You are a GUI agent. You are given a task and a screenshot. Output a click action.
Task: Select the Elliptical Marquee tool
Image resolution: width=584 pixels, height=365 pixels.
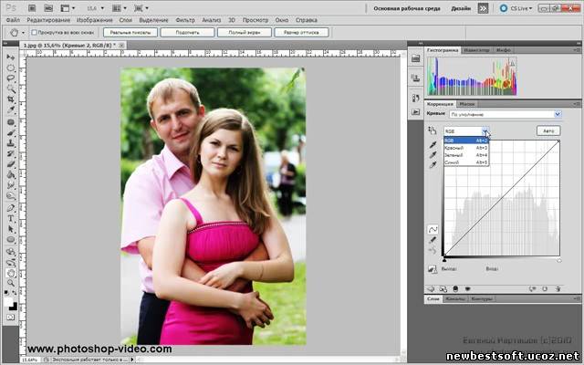pos(10,68)
